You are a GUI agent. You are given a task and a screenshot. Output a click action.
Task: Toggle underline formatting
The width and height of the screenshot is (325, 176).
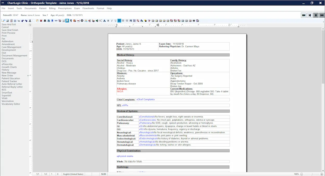(x=115, y=21)
